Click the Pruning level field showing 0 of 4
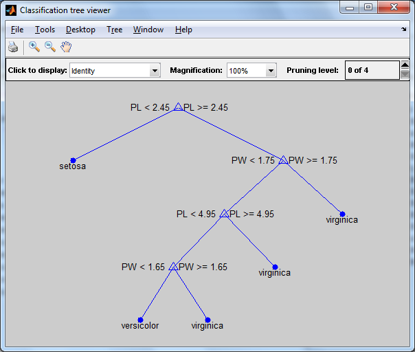The height and width of the screenshot is (352, 415). coord(372,70)
